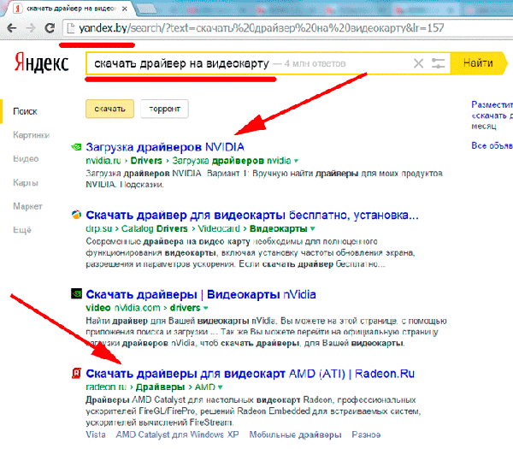Switch to Картинки search section

pyautogui.click(x=32, y=135)
